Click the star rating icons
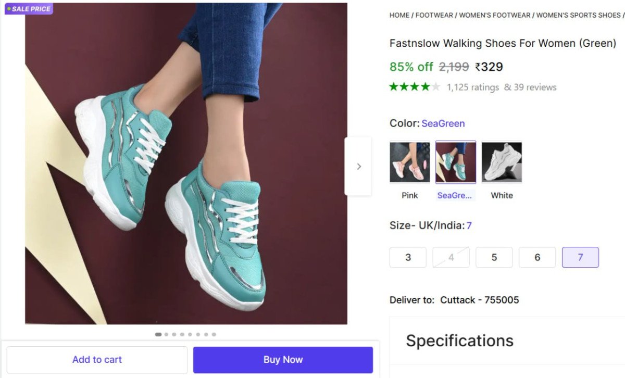This screenshot has height=378, width=625. tap(415, 87)
